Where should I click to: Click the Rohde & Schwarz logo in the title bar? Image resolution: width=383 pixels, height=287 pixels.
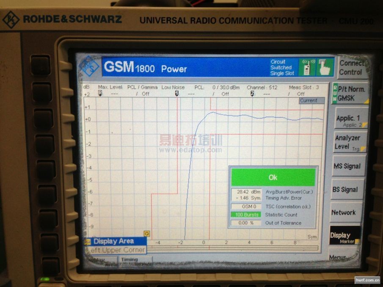[90, 66]
